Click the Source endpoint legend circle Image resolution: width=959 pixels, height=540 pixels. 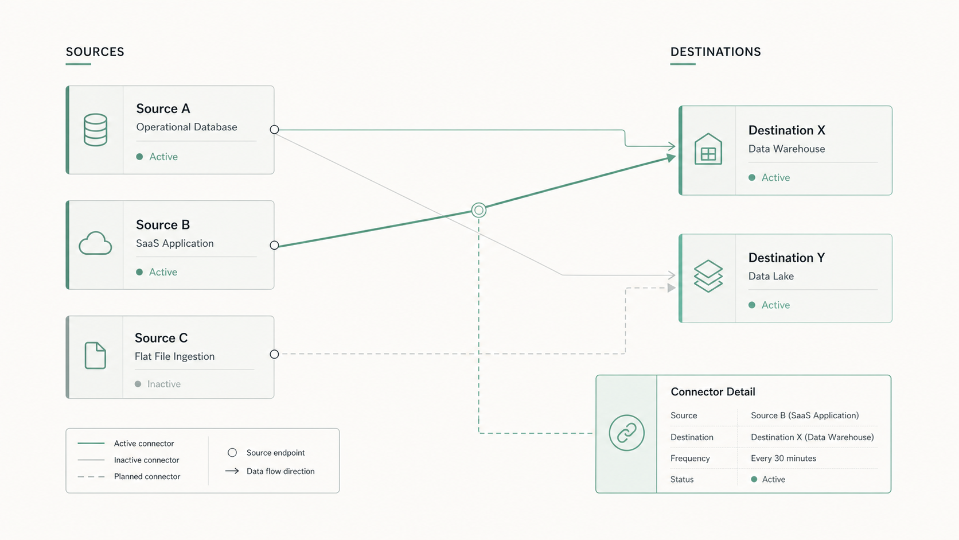coord(232,453)
